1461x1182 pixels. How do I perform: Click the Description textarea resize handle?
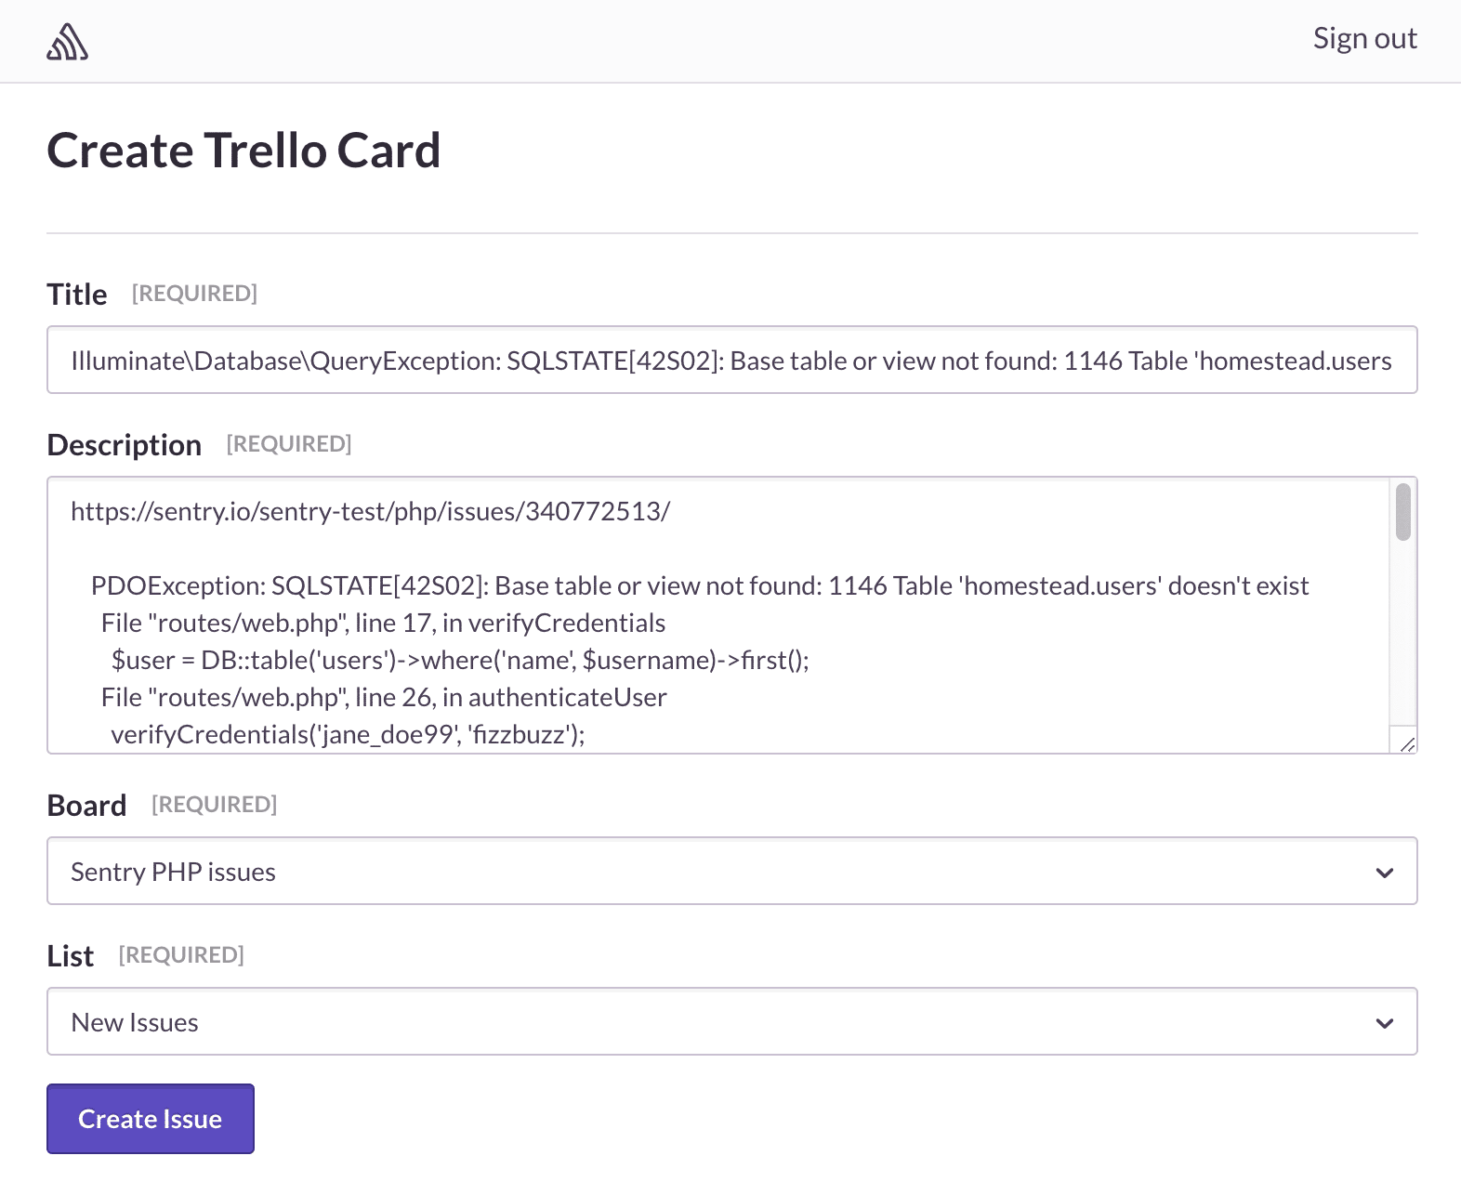point(1407,743)
